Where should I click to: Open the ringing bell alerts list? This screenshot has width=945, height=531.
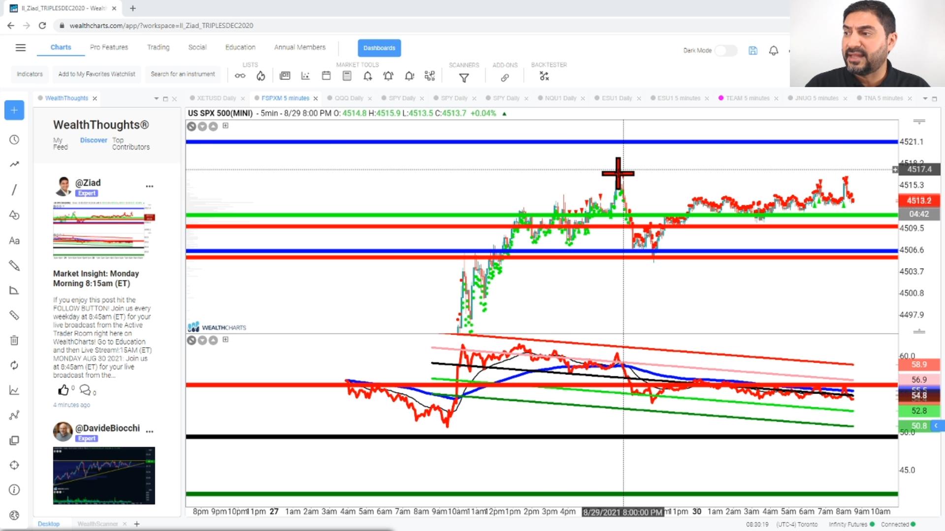pos(388,76)
